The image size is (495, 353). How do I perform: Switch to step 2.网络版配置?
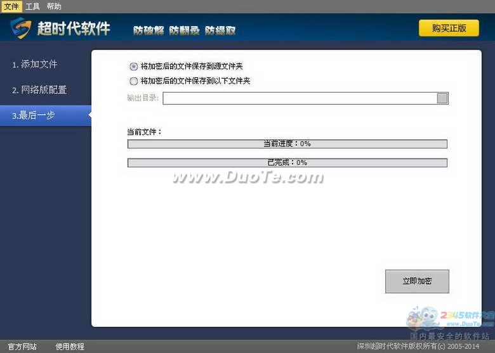pos(39,90)
